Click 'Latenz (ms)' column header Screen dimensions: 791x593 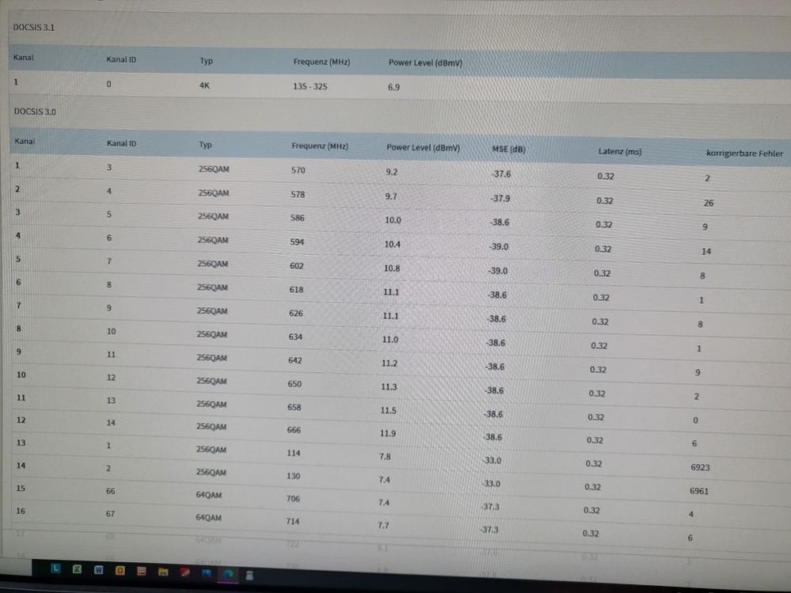(620, 151)
